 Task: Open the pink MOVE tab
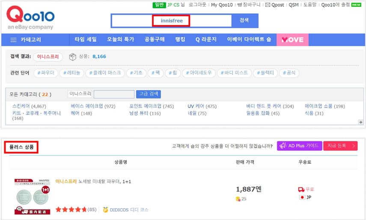coord(292,40)
